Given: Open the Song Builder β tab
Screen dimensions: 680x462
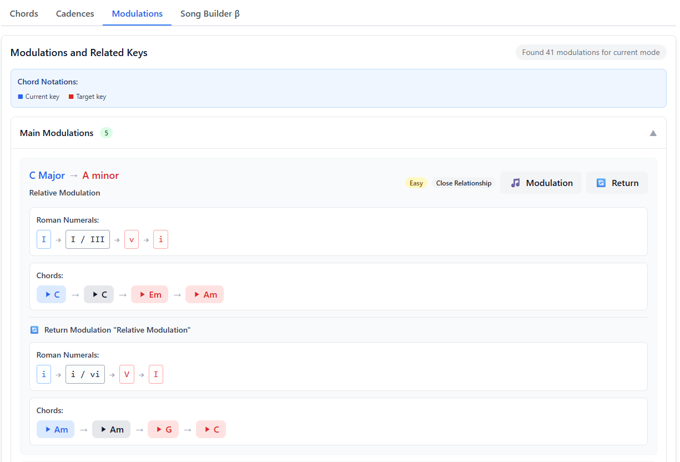Looking at the screenshot, I should pyautogui.click(x=210, y=13).
